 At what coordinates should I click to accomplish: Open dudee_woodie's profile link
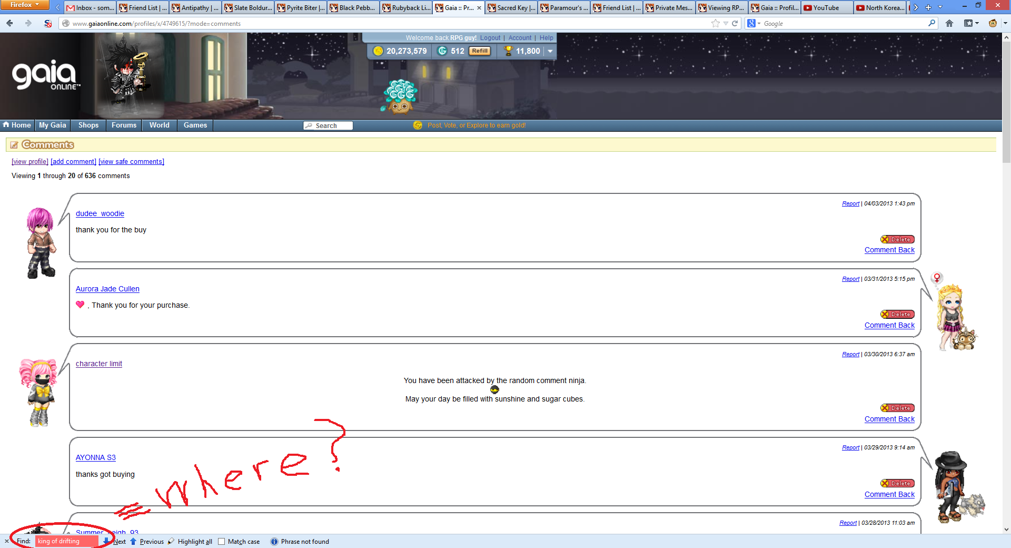(x=100, y=213)
